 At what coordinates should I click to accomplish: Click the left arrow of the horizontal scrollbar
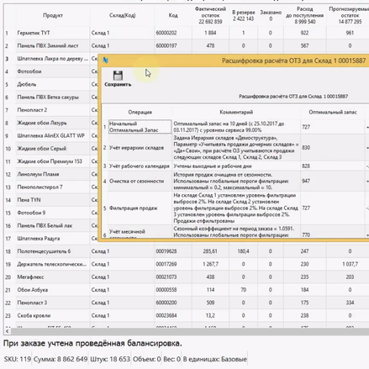pos(7,331)
